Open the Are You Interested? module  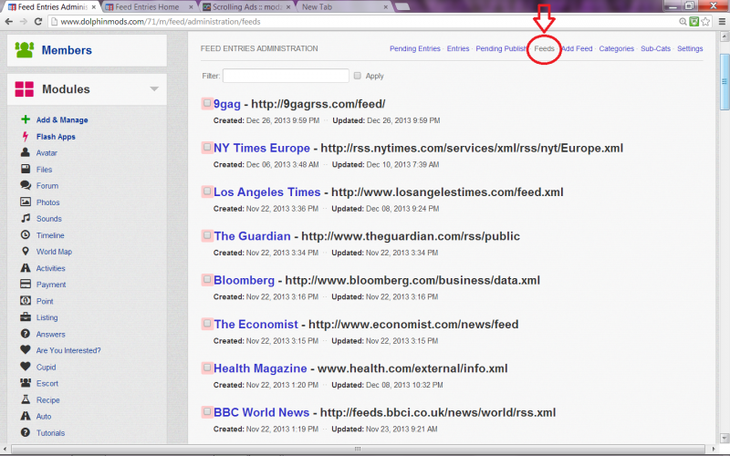[x=68, y=350]
